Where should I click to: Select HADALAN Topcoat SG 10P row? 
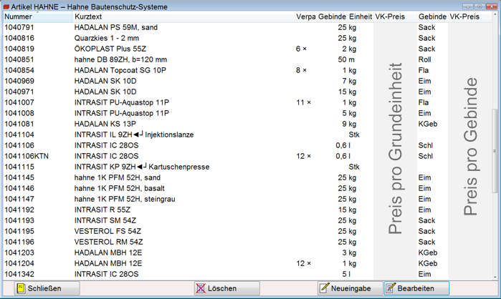[247, 70]
